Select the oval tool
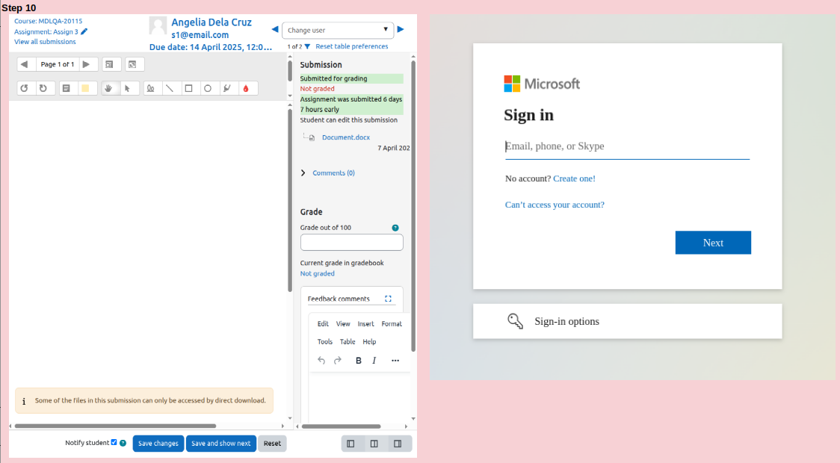This screenshot has height=463, width=840. coord(208,88)
